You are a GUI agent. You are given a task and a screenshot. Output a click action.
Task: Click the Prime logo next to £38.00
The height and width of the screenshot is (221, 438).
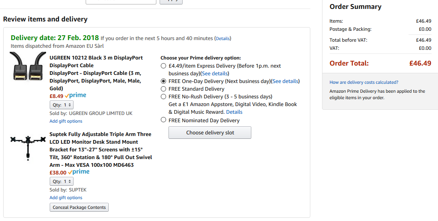79,172
